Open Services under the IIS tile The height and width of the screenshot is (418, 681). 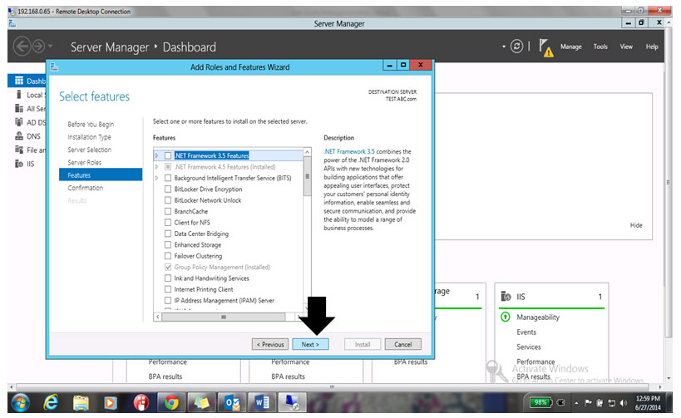pos(528,347)
